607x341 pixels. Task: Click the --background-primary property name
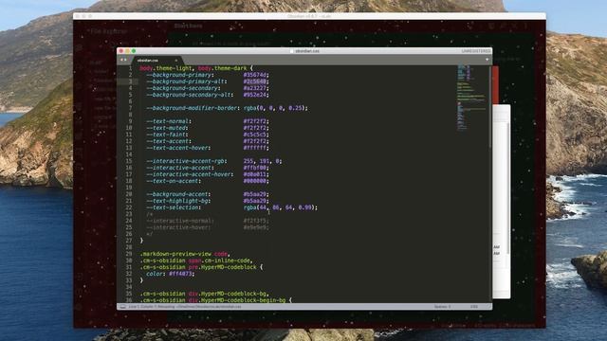(179, 75)
